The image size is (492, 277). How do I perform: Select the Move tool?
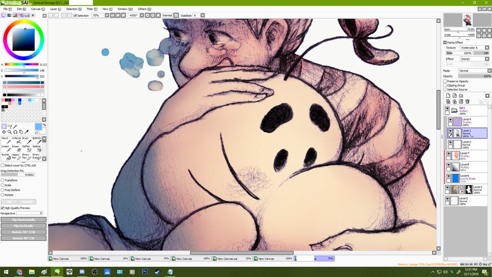pyautogui.click(x=4, y=132)
